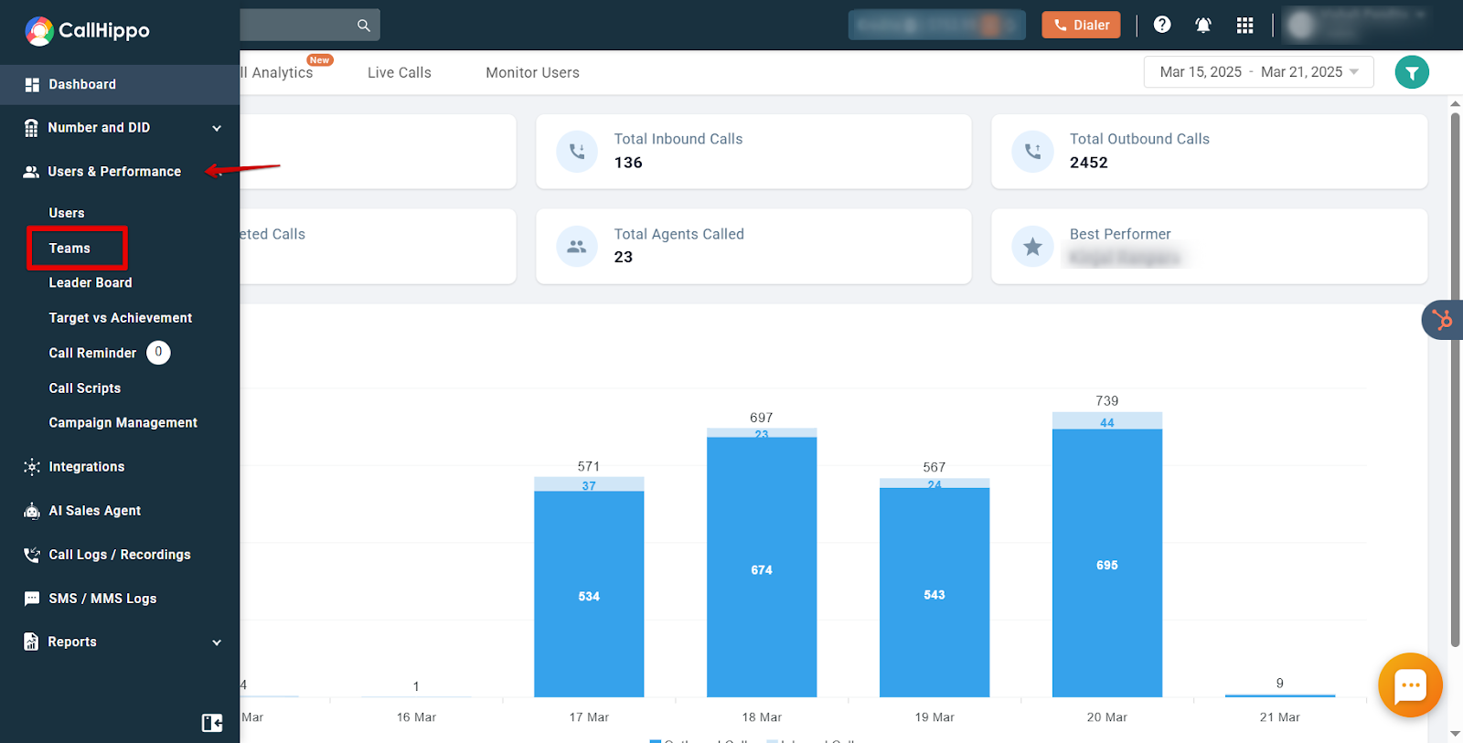Open the Users submenu item
1463x743 pixels.
67,213
